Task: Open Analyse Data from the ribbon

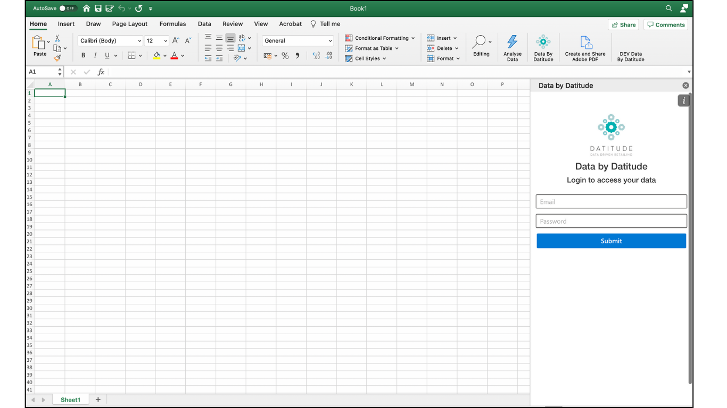Action: (x=513, y=48)
